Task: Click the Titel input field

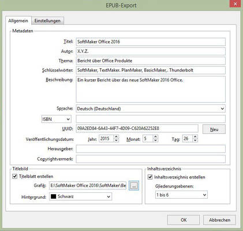Action: coord(151,42)
